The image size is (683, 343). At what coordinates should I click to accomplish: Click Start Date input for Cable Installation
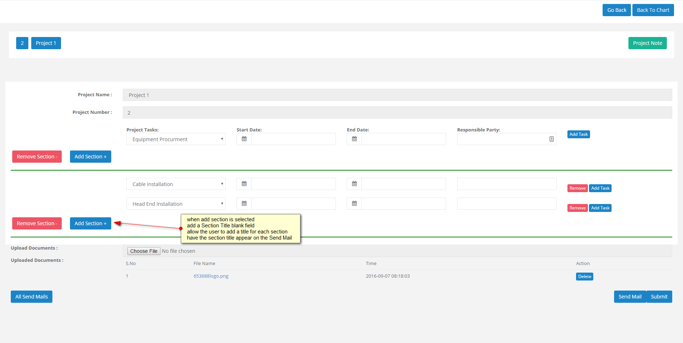coord(294,184)
